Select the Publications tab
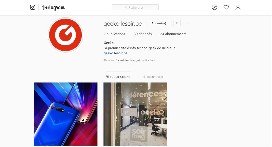The height and width of the screenshot is (147, 272). [118, 77]
